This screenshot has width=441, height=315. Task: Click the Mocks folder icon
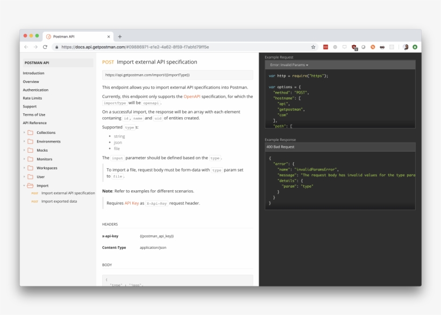pyautogui.click(x=30, y=151)
